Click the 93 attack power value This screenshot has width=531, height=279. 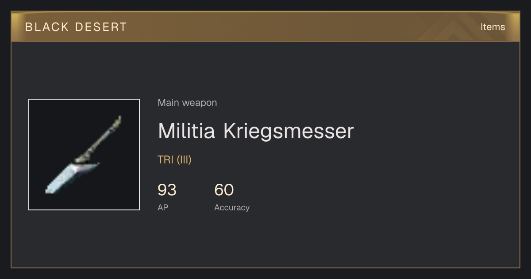tap(167, 190)
